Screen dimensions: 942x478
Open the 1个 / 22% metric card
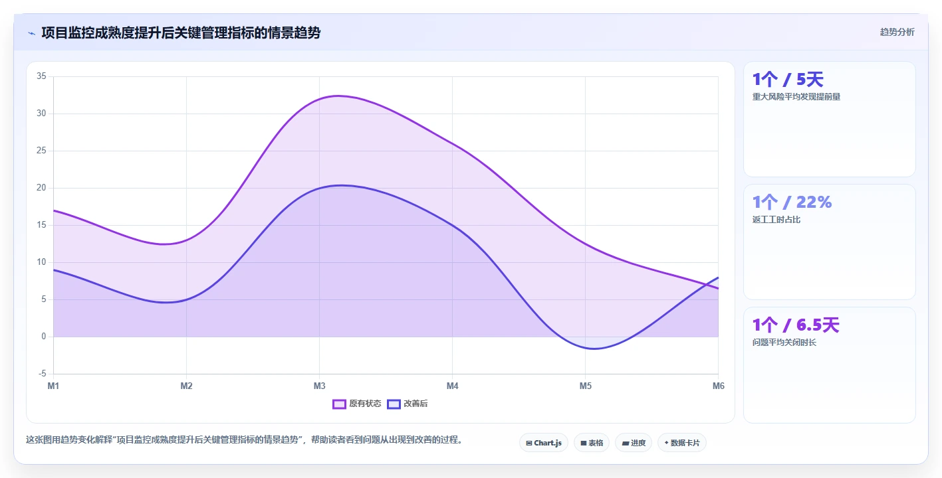point(830,242)
